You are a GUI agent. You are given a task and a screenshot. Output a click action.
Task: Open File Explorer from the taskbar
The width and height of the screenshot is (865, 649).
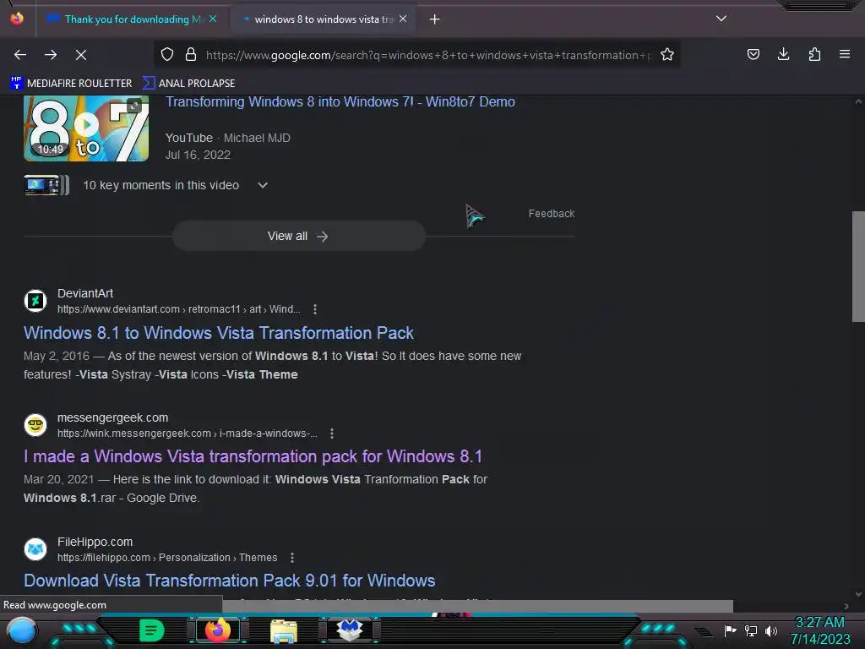pyautogui.click(x=284, y=630)
